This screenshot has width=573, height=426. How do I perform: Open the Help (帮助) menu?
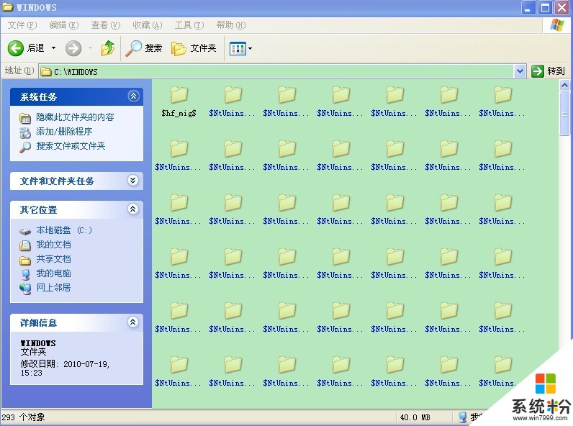click(x=230, y=25)
